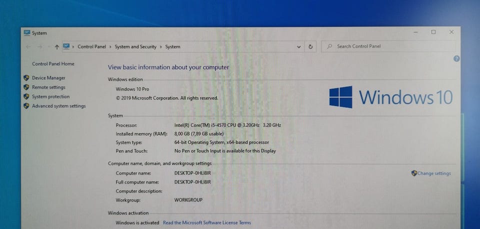Click the search magnifier icon
Screen dimensions: 480x229
(329, 46)
